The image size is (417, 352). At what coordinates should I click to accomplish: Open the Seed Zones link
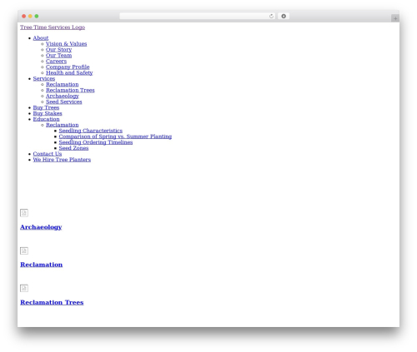pyautogui.click(x=73, y=148)
